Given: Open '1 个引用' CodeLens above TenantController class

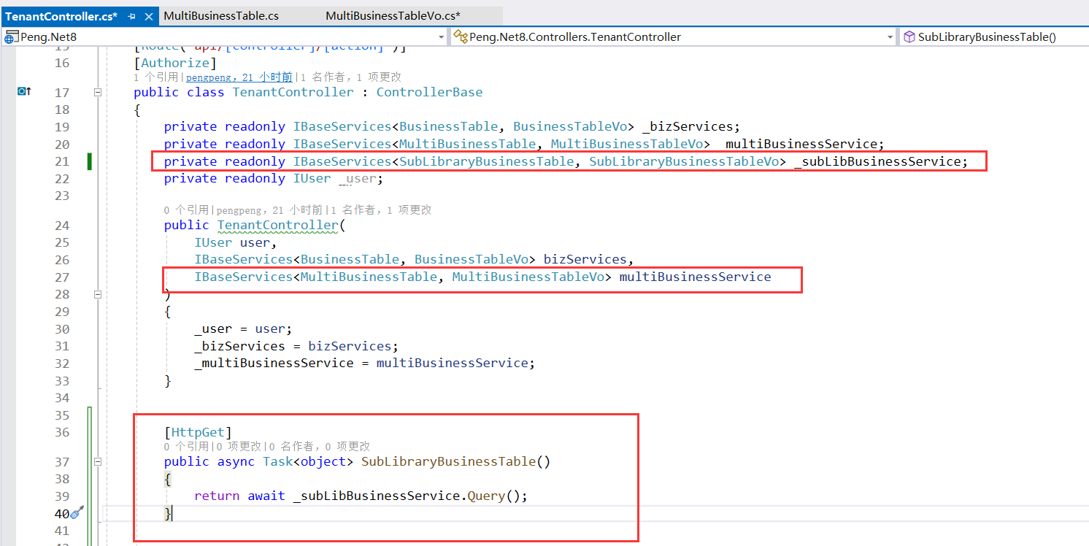Looking at the screenshot, I should pyautogui.click(x=157, y=77).
